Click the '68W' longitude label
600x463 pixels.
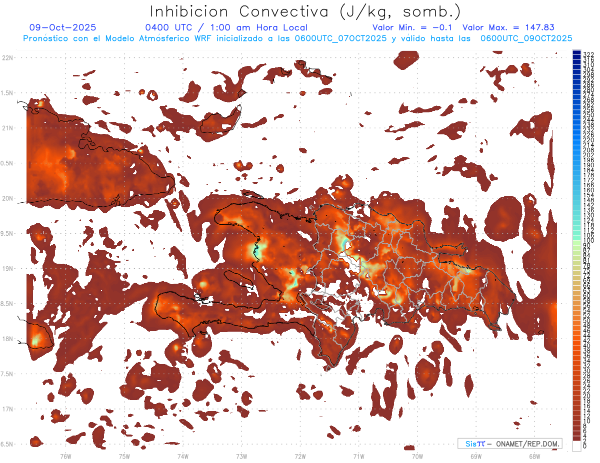pos(534,456)
